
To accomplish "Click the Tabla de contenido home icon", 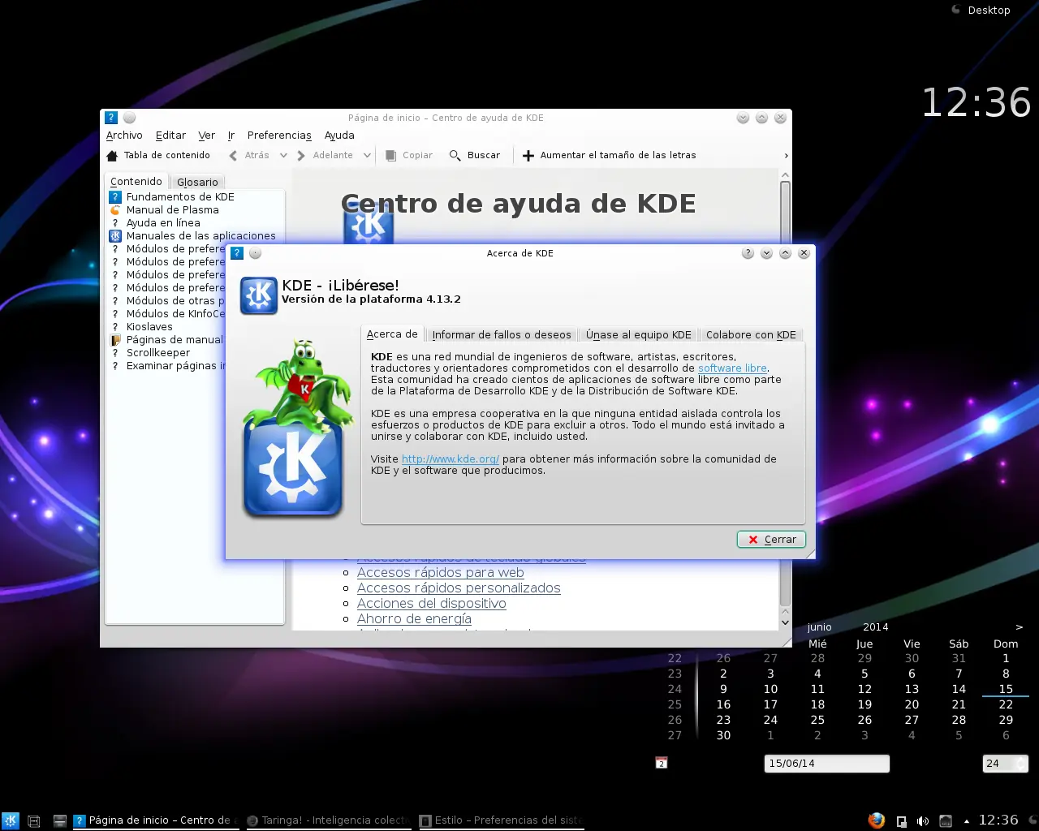I will click(x=113, y=156).
